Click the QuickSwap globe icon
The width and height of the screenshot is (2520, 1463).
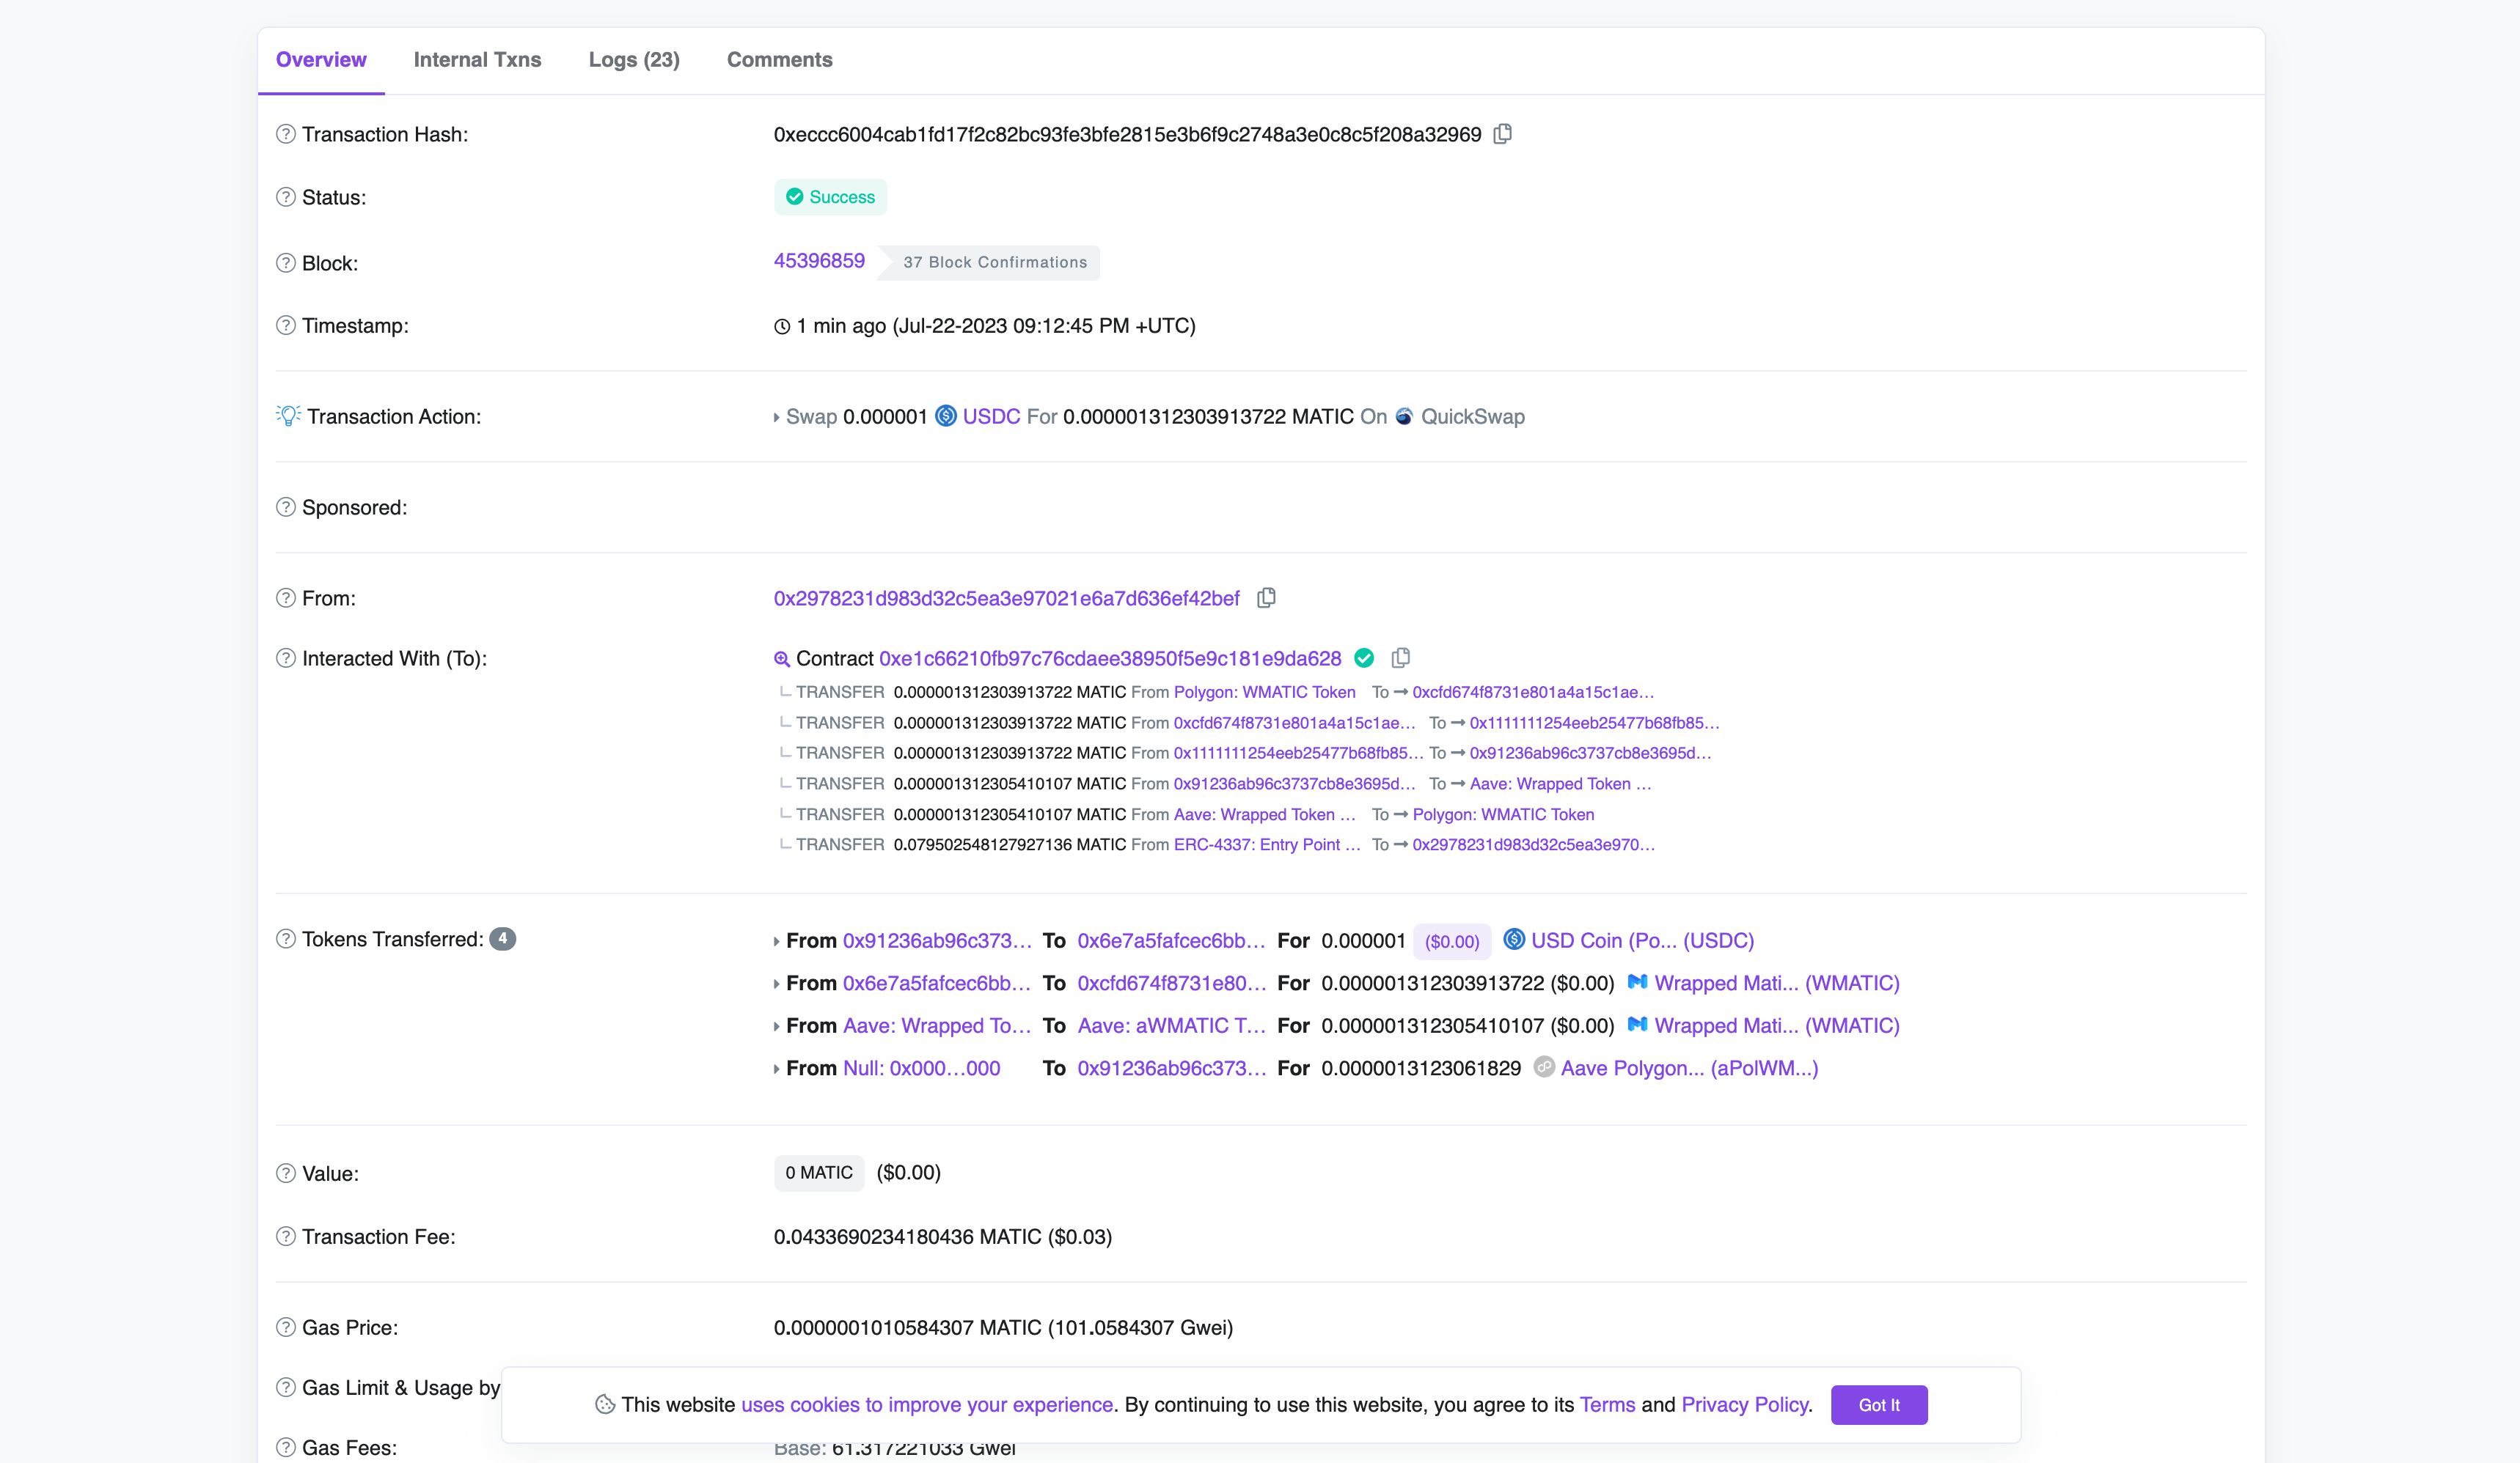point(1404,416)
